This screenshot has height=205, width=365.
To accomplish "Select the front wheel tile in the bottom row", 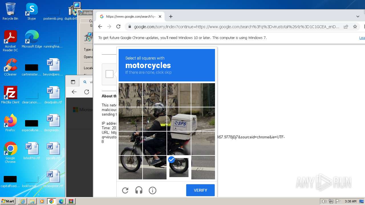I will click(x=130, y=167).
